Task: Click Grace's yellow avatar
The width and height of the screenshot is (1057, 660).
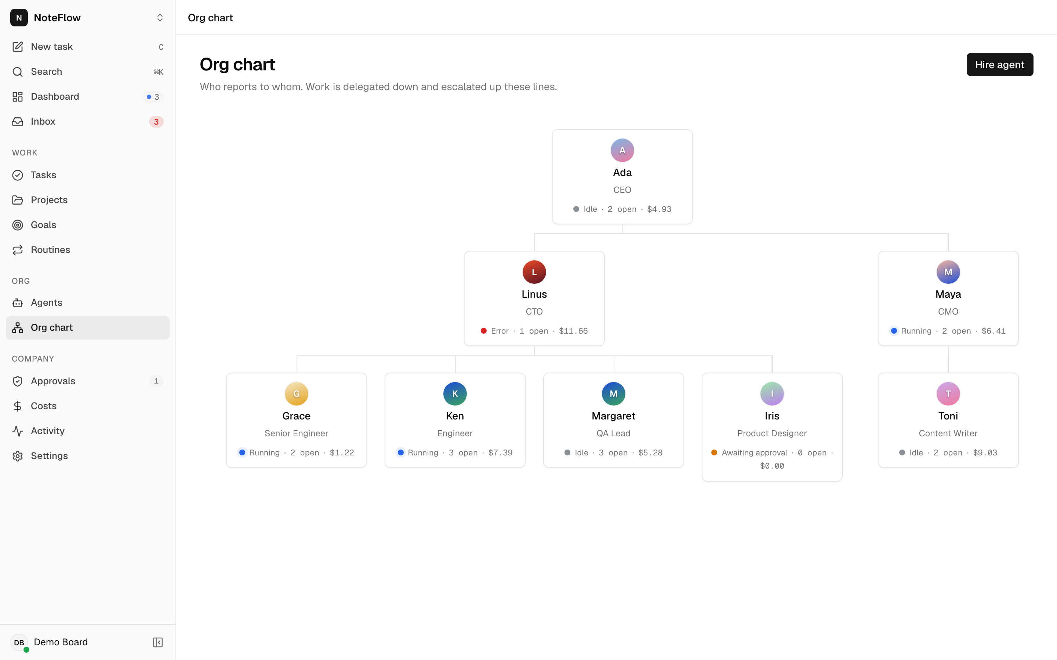Action: (x=296, y=394)
